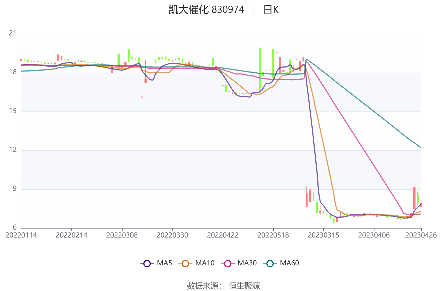Click the data source text 恒生聚源
447x291 pixels.
click(244, 286)
